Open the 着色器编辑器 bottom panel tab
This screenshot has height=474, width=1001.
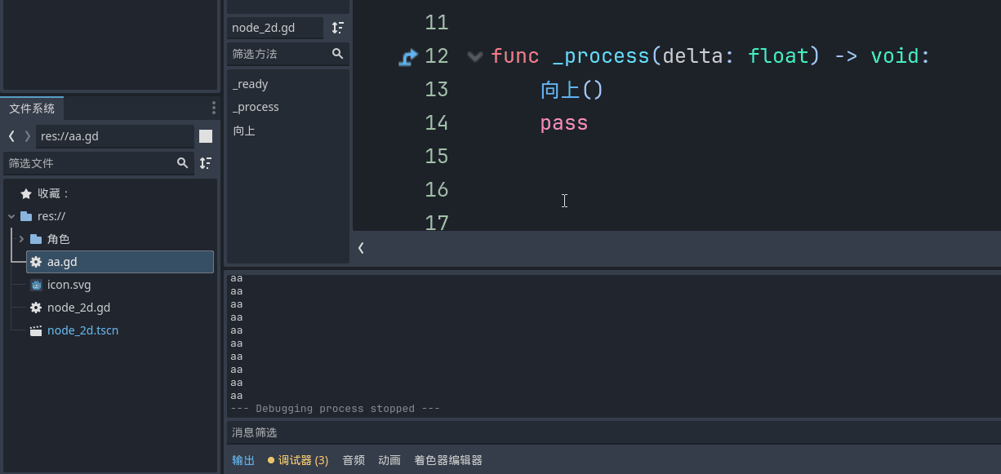[x=448, y=460]
